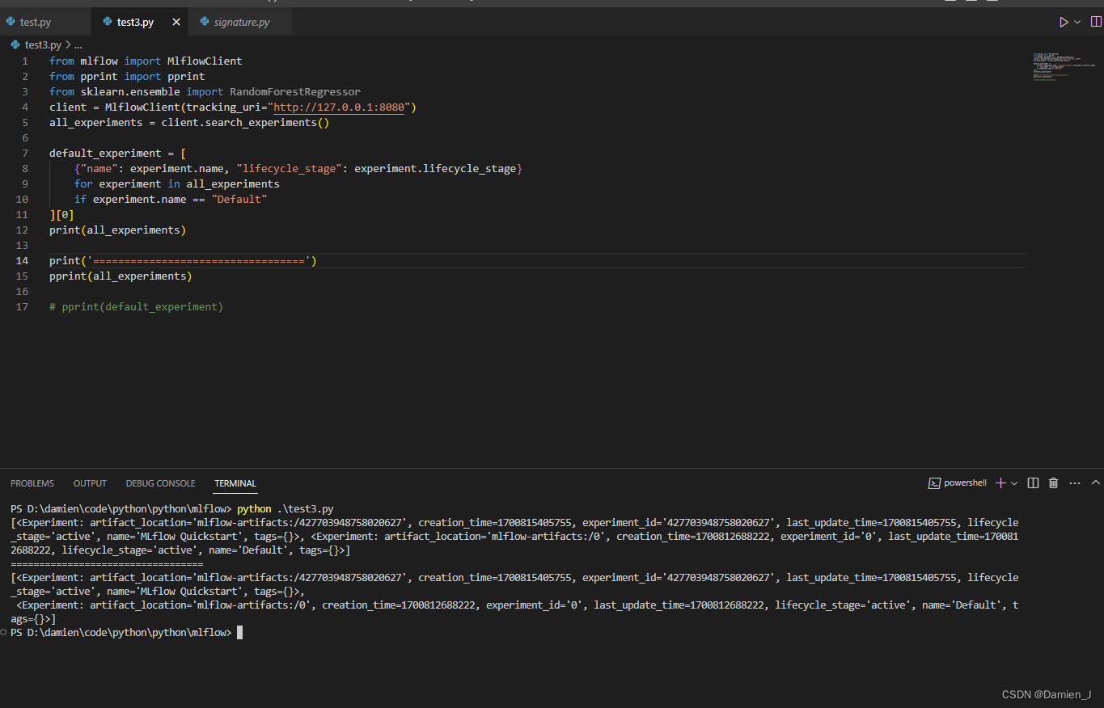Switch to the signature.py tab
This screenshot has height=708, width=1104.
pyautogui.click(x=239, y=22)
